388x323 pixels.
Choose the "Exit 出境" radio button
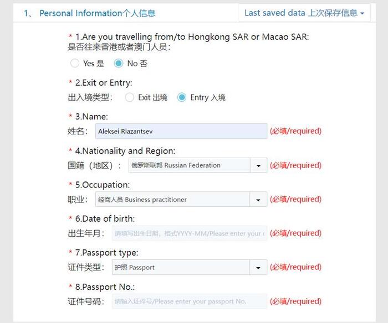[x=130, y=97]
